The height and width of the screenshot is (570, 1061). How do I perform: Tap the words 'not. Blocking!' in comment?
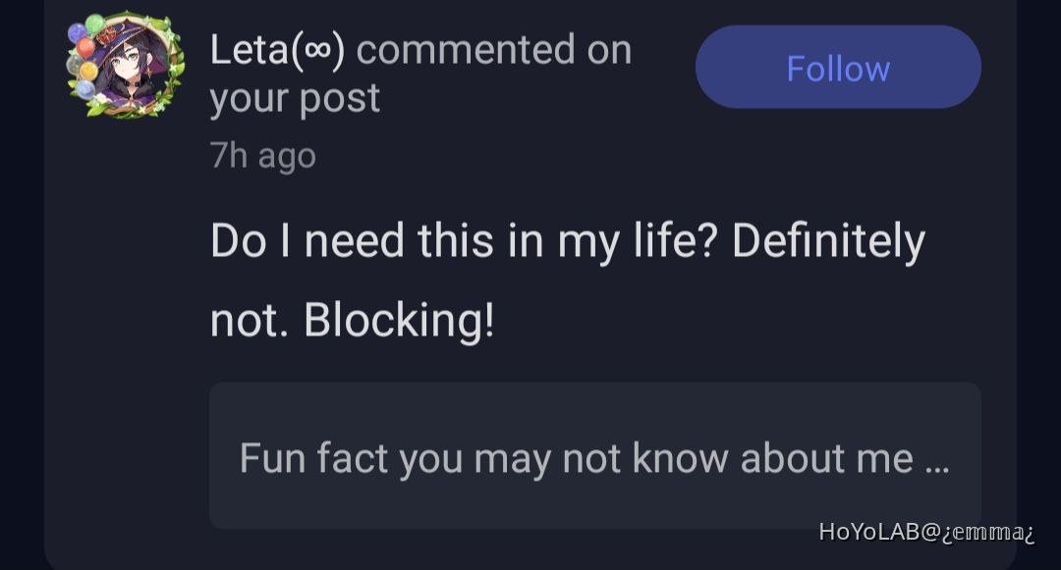353,320
